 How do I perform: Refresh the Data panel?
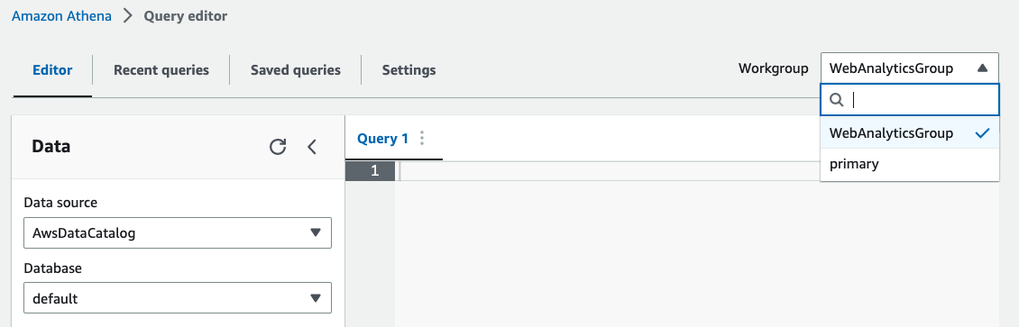(278, 147)
